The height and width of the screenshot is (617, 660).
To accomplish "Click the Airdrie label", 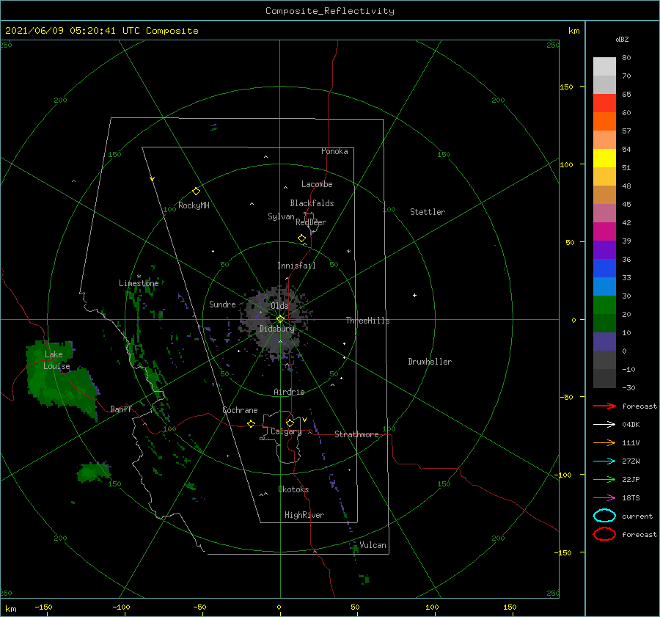I will tap(289, 392).
